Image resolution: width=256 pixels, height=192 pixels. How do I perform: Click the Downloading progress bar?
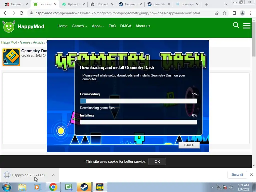(138, 101)
